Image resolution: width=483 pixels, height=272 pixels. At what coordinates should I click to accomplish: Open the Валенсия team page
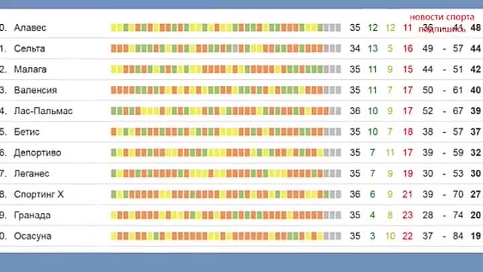pyautogui.click(x=35, y=90)
